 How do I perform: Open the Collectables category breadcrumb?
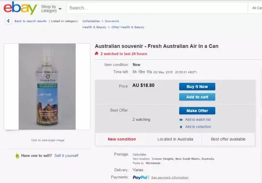91,21
